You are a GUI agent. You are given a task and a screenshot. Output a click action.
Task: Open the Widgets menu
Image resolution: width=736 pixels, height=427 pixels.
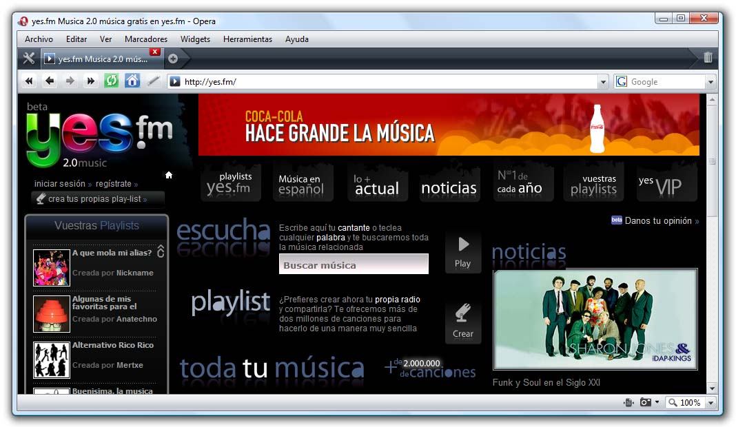pos(195,39)
